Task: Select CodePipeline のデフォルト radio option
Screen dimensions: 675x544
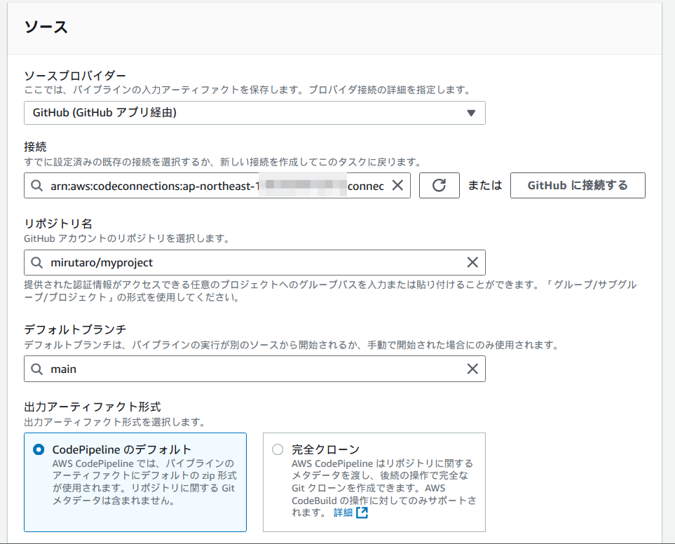Action: click(39, 450)
